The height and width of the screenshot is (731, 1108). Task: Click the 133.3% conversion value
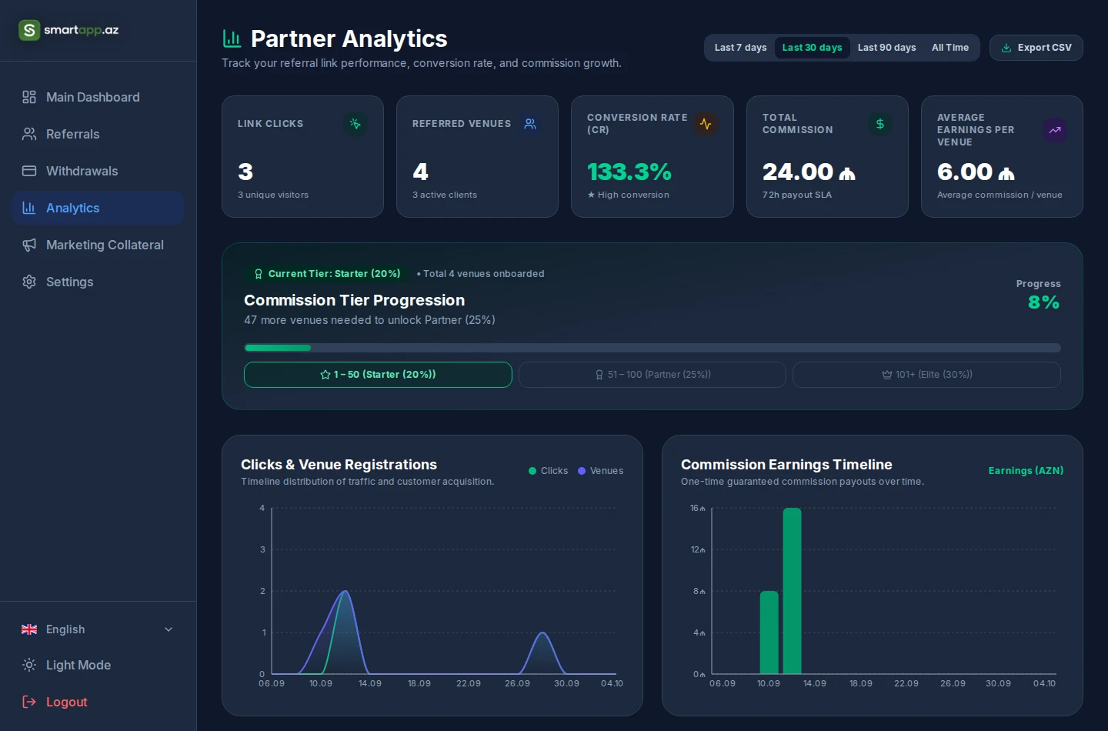pyautogui.click(x=629, y=172)
